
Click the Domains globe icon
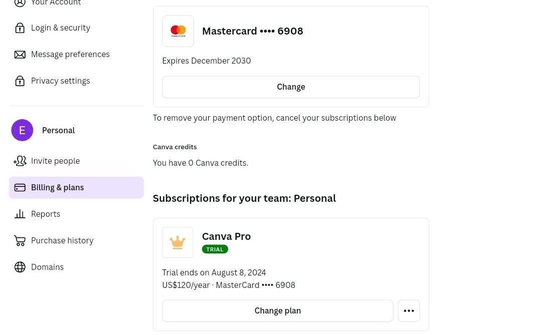(20, 267)
